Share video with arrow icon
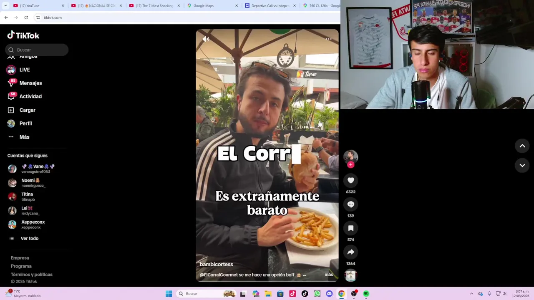 coord(350,252)
